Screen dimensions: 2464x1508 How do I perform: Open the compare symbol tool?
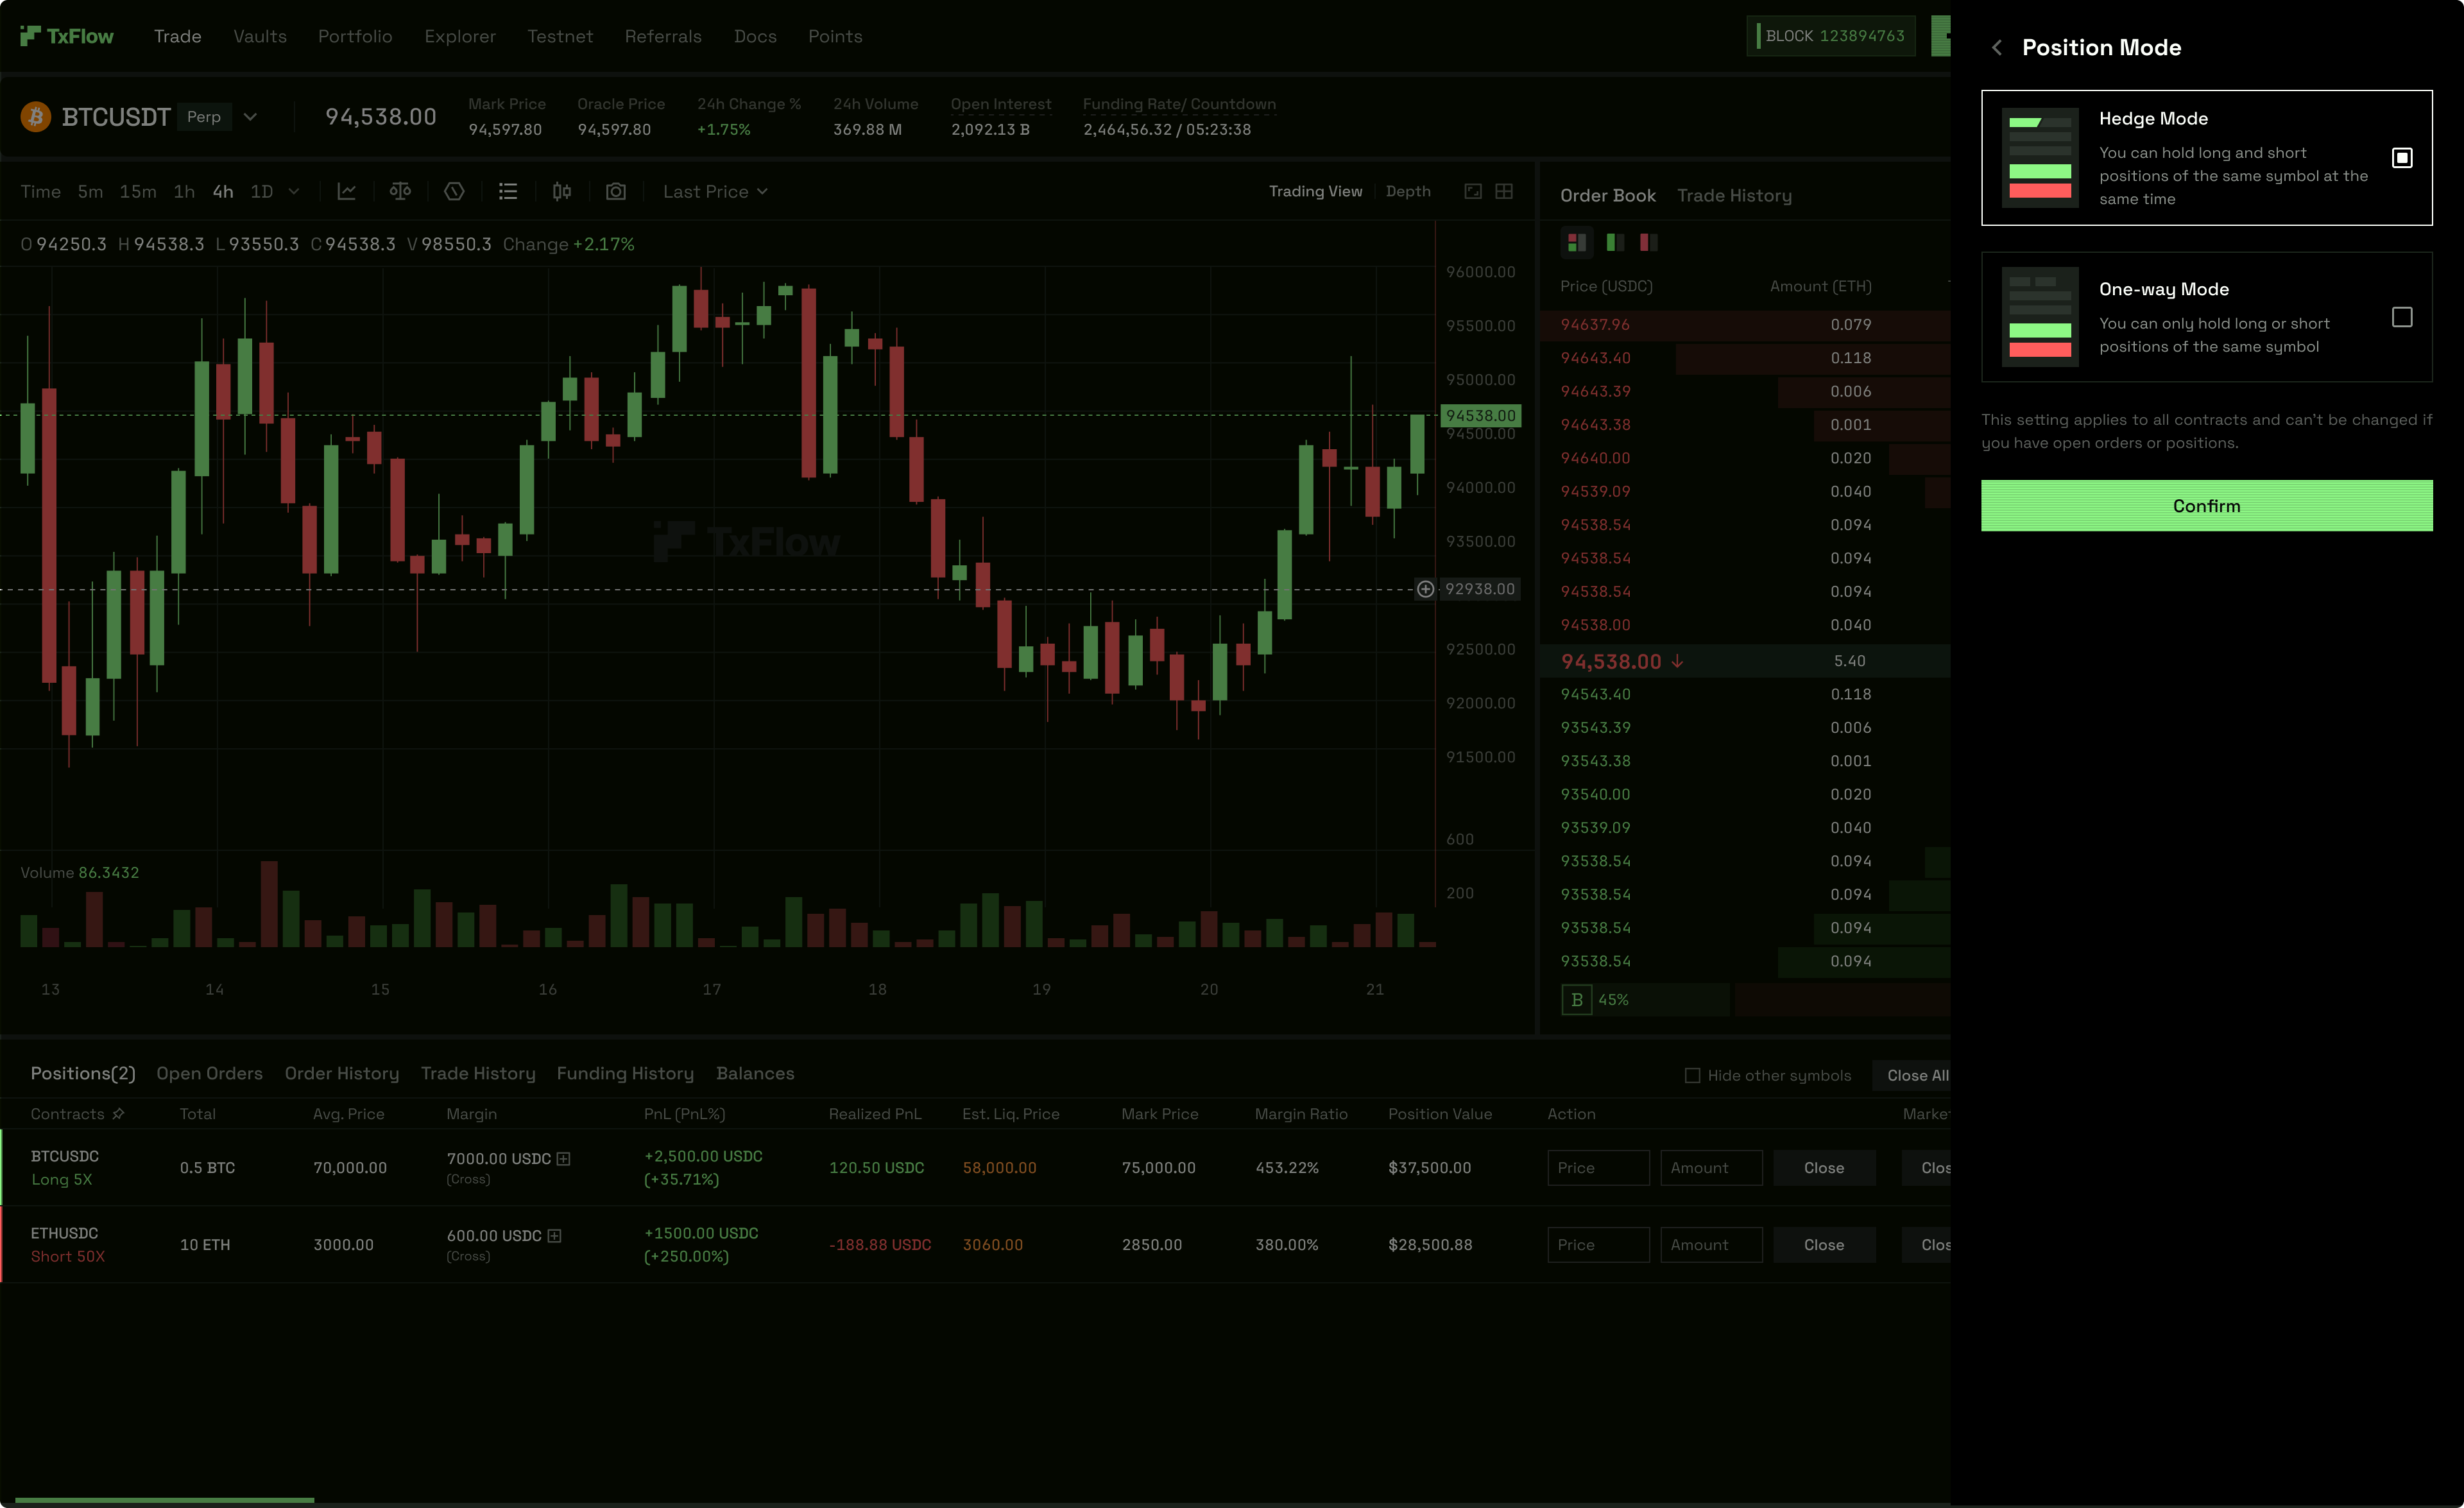[400, 191]
